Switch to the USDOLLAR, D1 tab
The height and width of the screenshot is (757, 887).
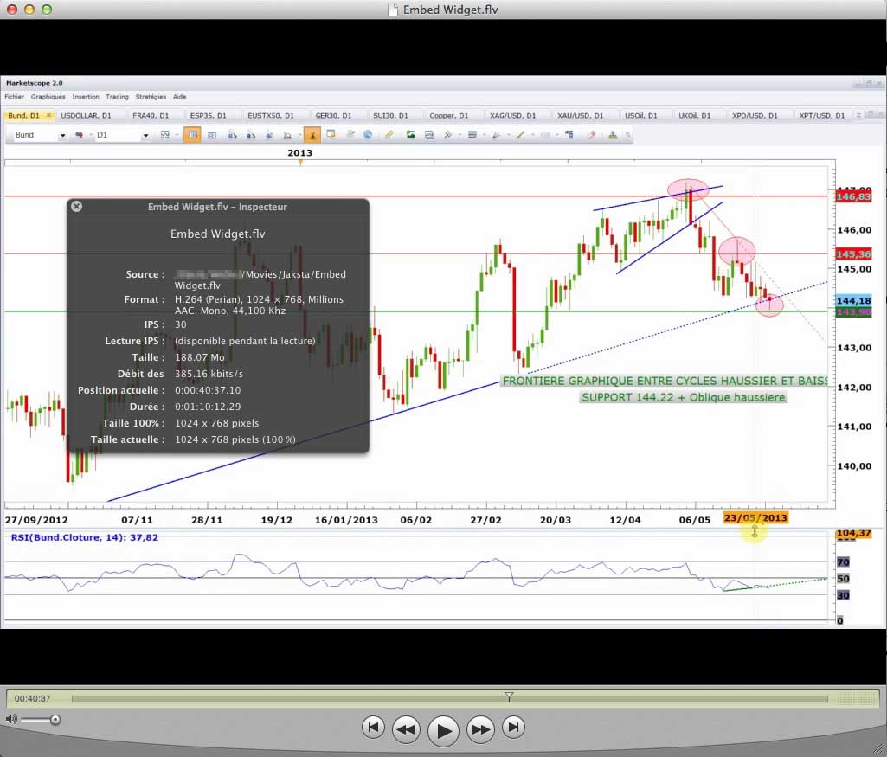tap(87, 115)
